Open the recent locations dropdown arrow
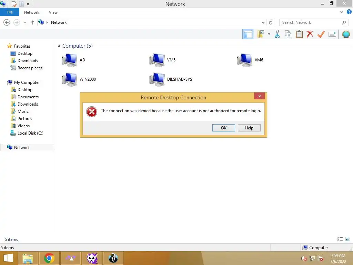The image size is (353, 265). 25,22
